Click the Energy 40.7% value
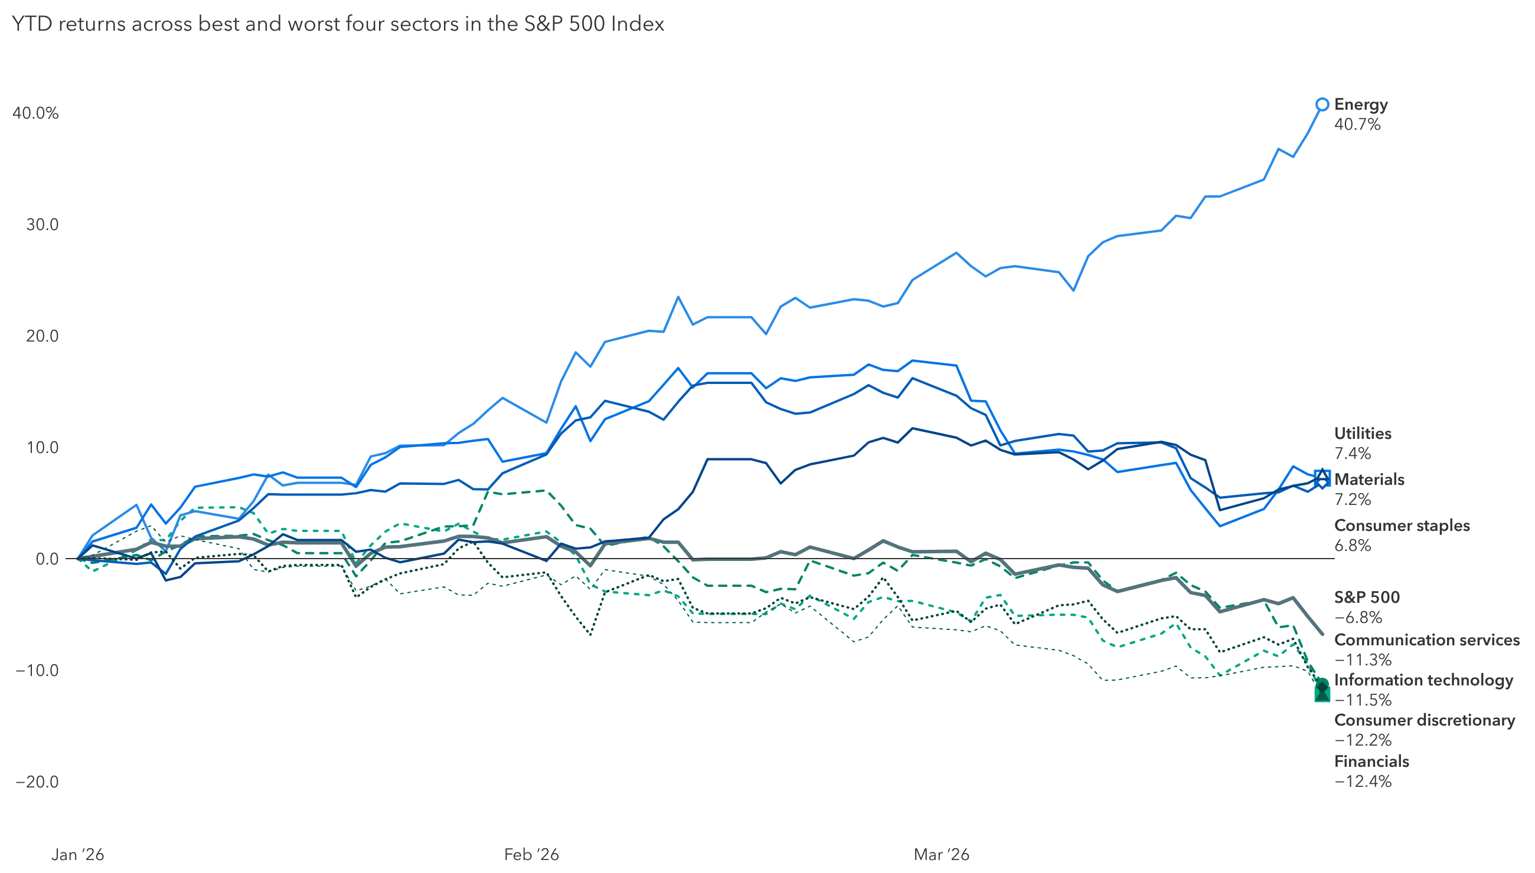The width and height of the screenshot is (1535, 873). coord(1357,124)
